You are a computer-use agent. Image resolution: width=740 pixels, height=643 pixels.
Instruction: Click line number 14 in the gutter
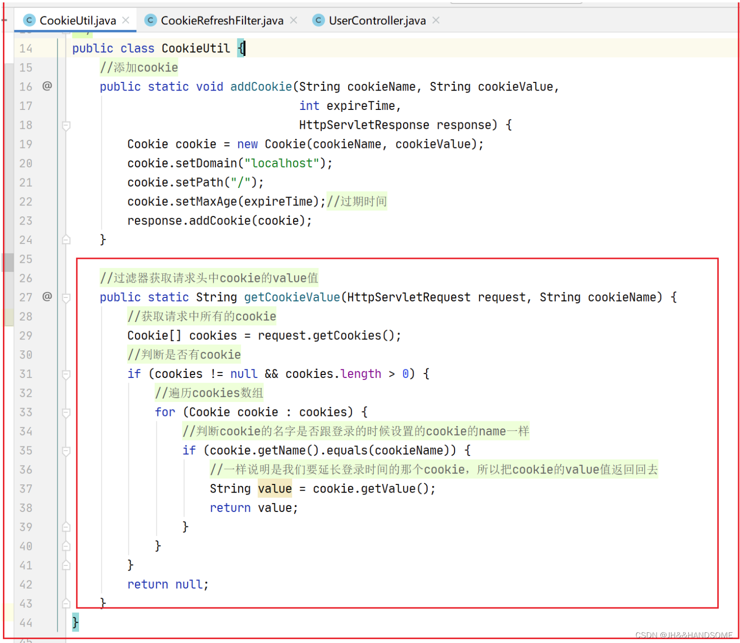pyautogui.click(x=26, y=49)
